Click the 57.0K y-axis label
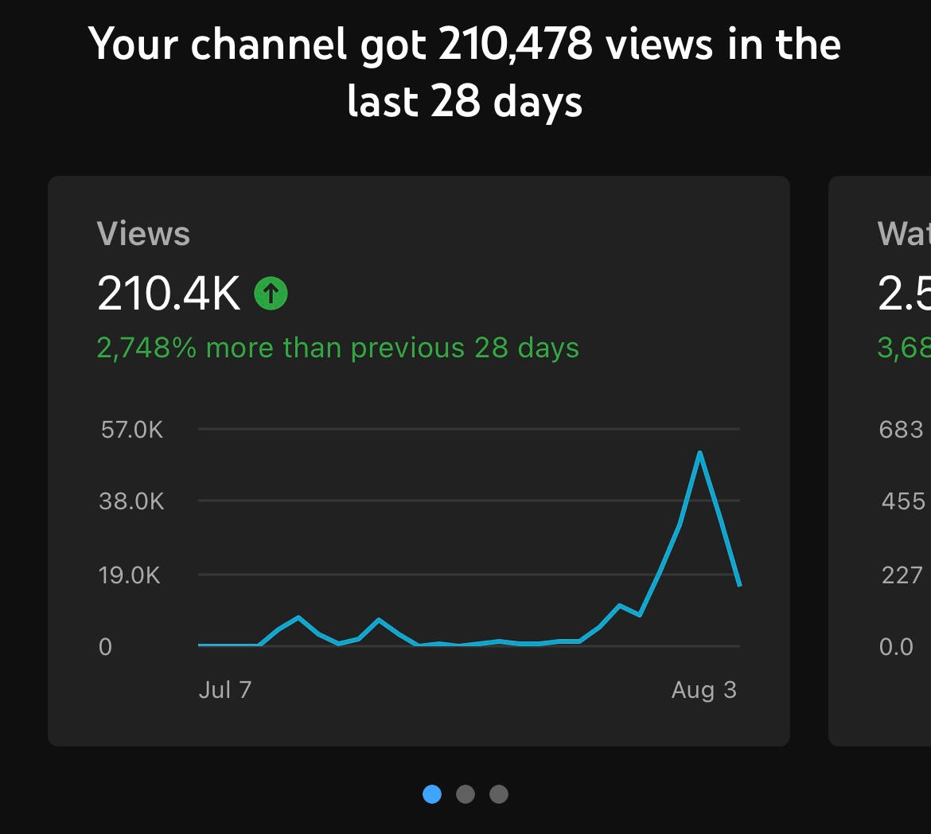The image size is (931, 834). click(132, 430)
